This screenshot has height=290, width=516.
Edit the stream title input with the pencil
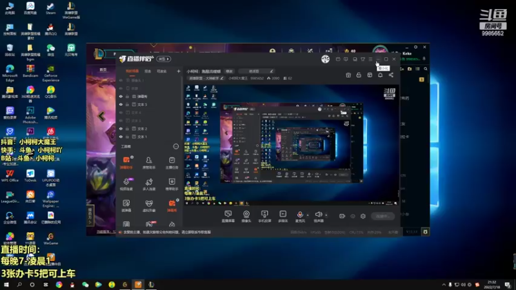271,71
